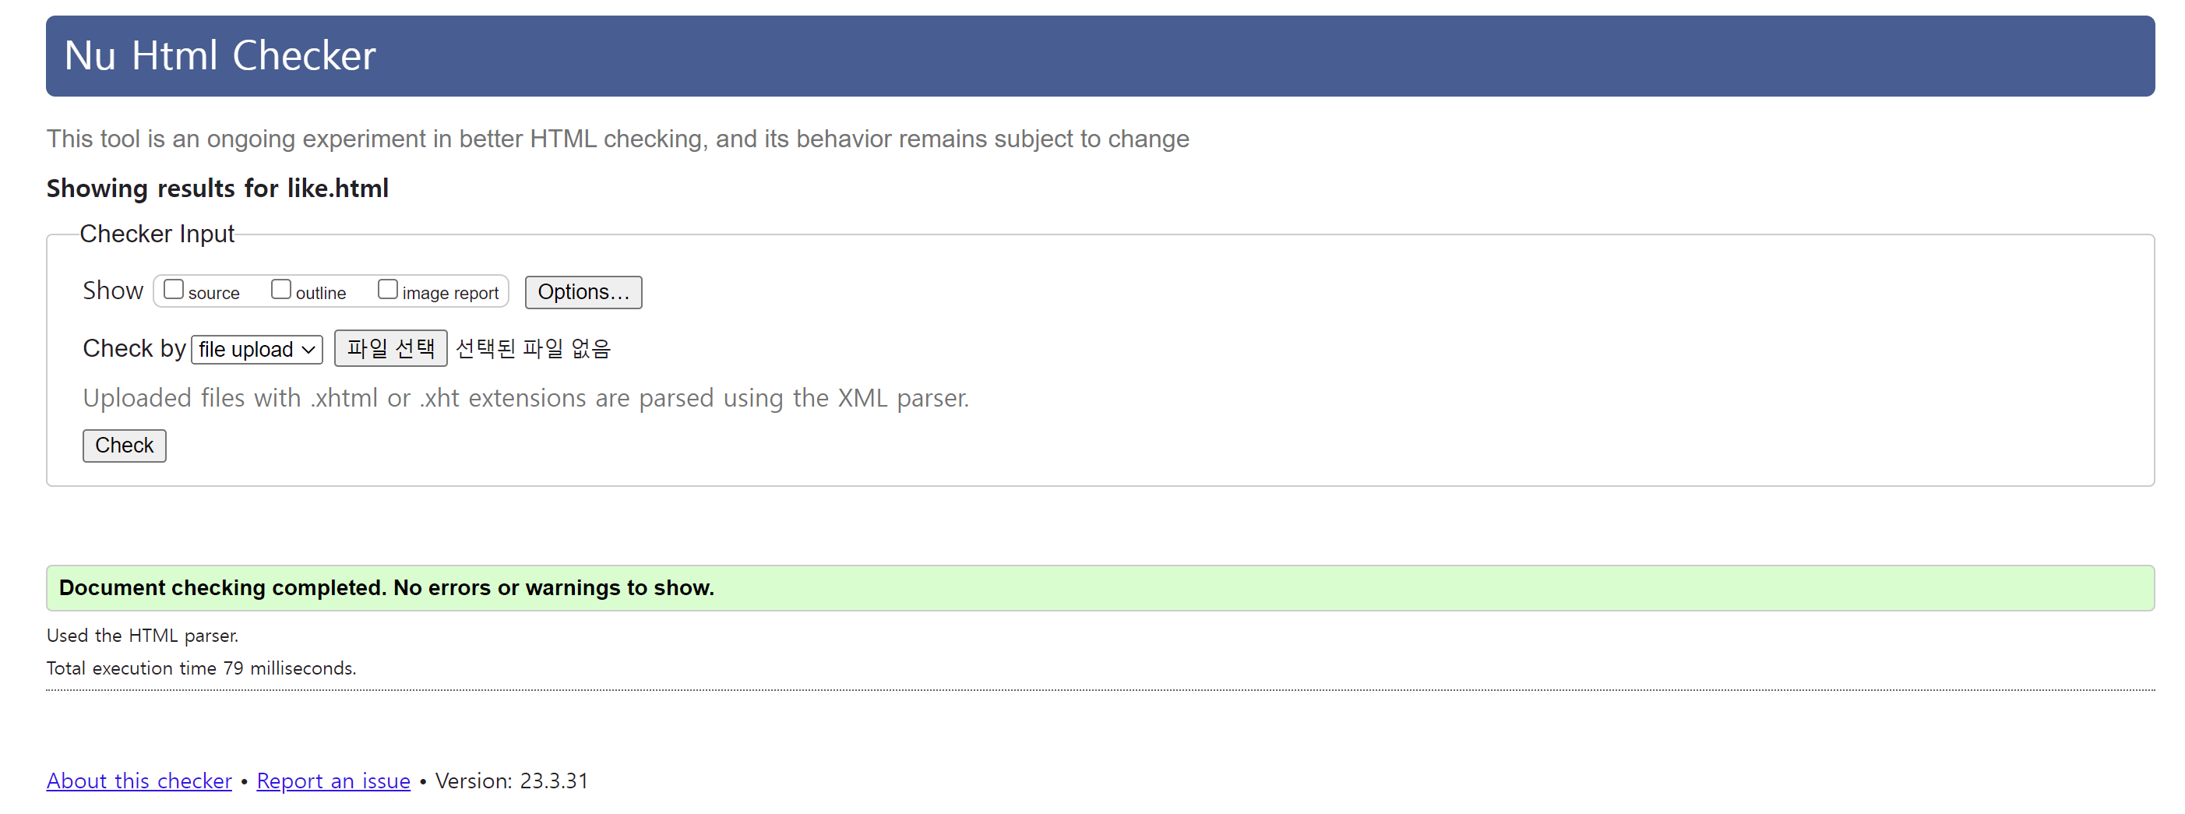The image size is (2185, 814).
Task: Click the Version 23.3.31 text
Action: [x=512, y=781]
